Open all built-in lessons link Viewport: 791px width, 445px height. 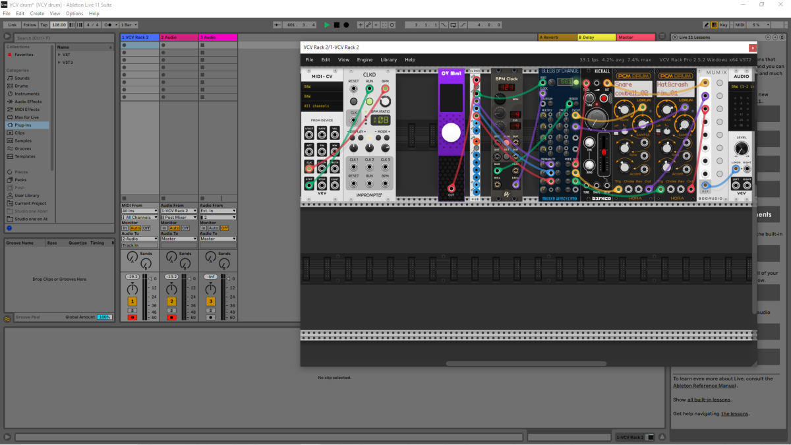point(709,400)
